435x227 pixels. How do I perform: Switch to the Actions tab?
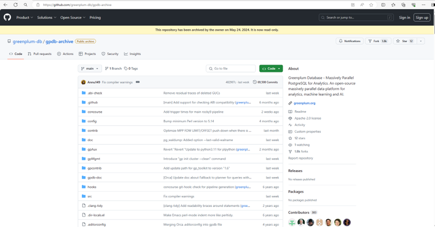pos(65,54)
